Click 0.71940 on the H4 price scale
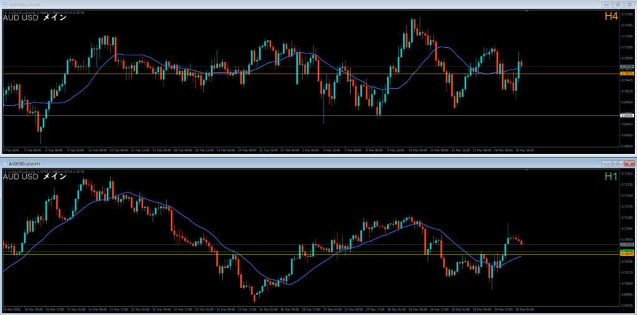The width and height of the screenshot is (637, 315). pyautogui.click(x=628, y=14)
